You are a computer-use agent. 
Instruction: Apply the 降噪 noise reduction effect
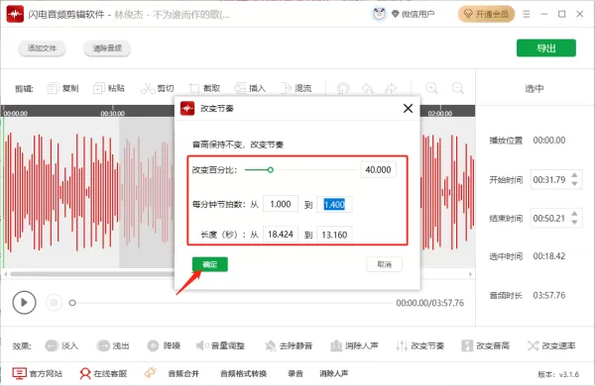click(164, 345)
